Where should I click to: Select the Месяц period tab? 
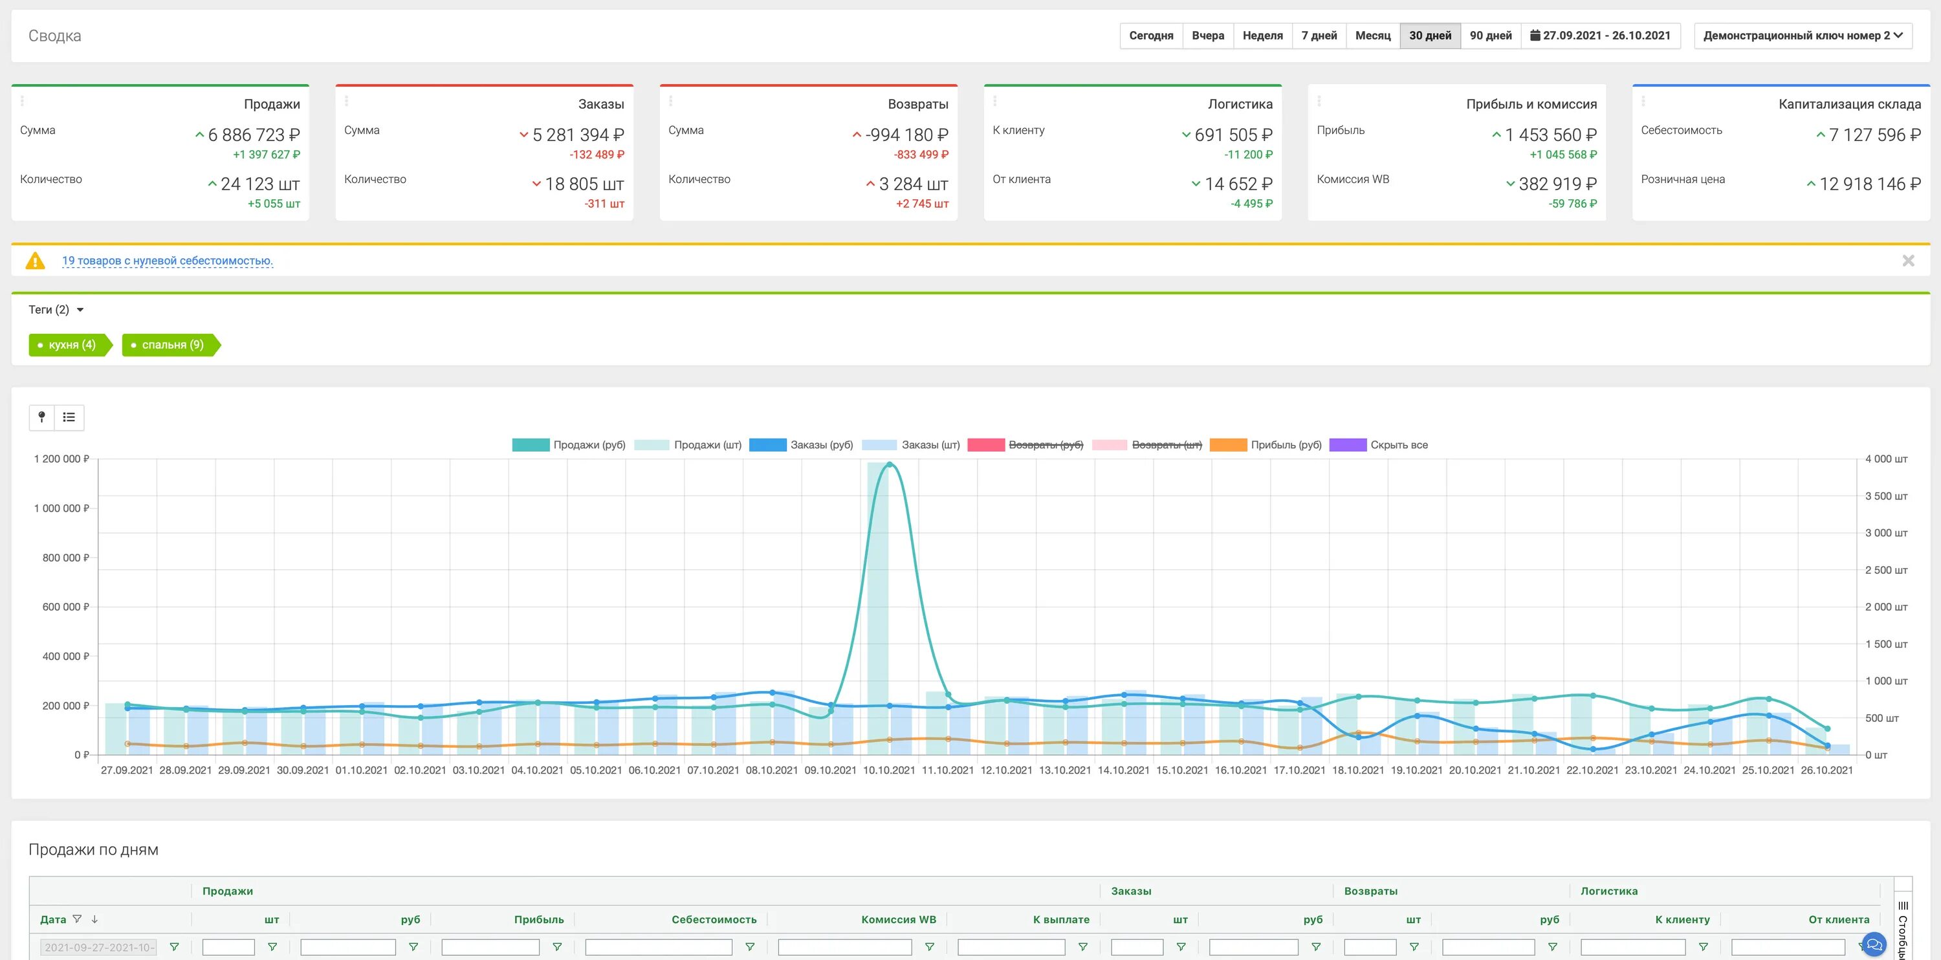click(1373, 36)
